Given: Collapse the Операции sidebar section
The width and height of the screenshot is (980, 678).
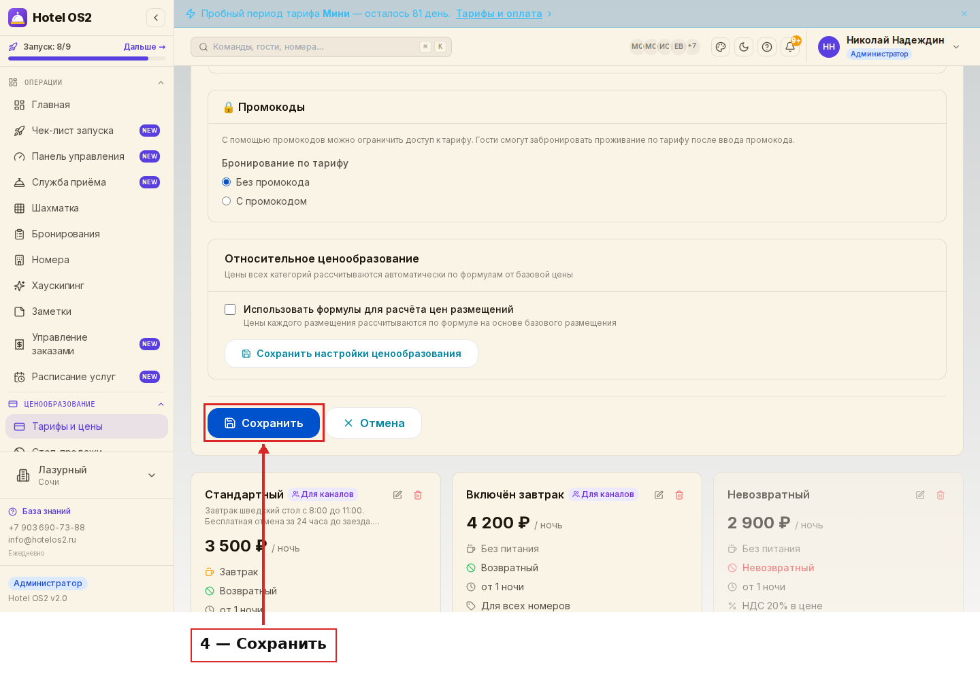Looking at the screenshot, I should (x=161, y=83).
